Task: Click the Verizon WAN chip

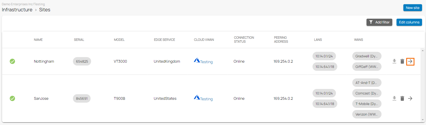Action: pyautogui.click(x=366, y=114)
